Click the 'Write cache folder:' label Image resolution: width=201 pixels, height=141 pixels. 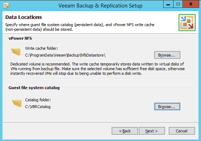coord(41,48)
